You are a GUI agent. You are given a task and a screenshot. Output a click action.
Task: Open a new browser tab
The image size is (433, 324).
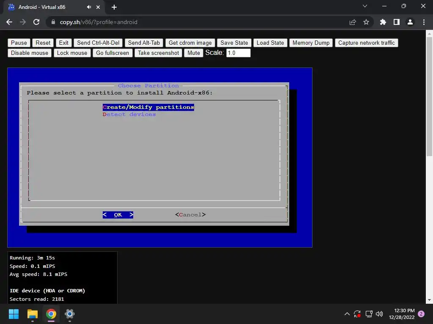[114, 7]
